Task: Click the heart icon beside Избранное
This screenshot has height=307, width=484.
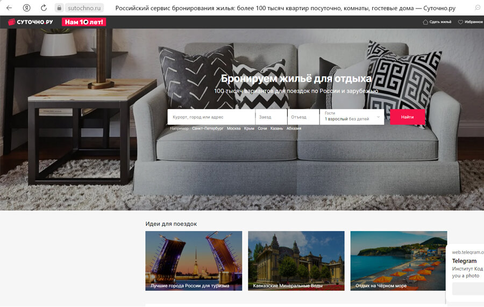Action: click(460, 22)
